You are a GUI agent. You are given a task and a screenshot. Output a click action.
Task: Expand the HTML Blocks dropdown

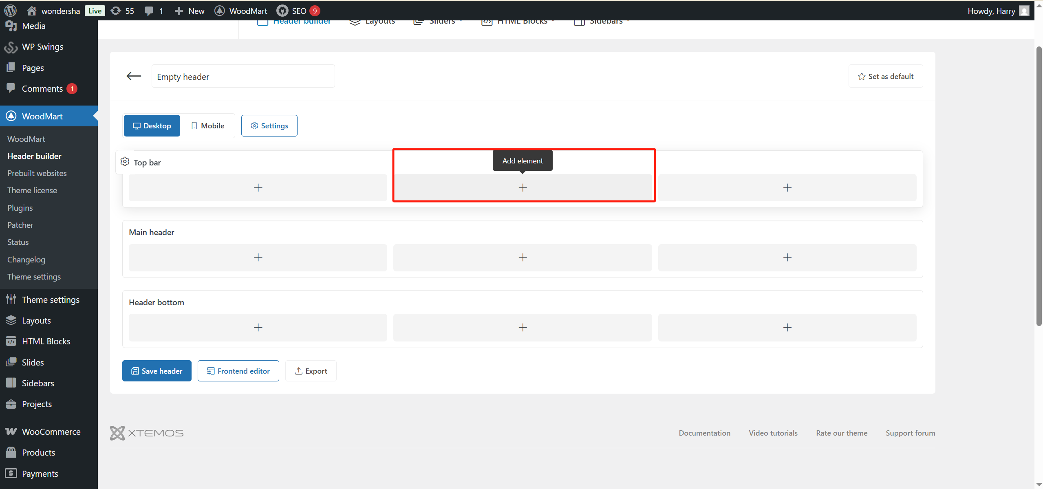coord(517,21)
